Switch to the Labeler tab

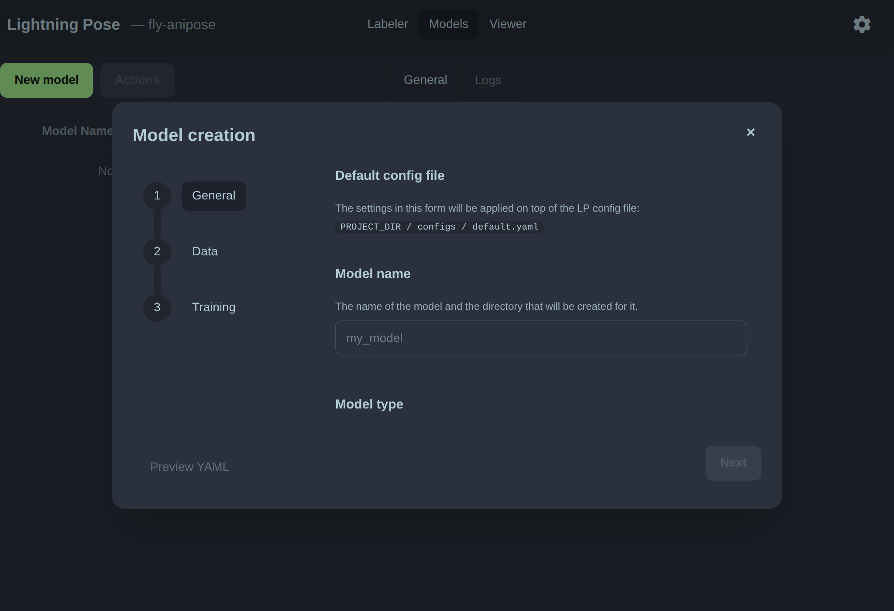[x=388, y=24]
